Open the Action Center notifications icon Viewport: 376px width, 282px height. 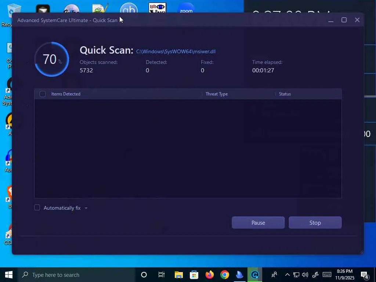pos(364,275)
